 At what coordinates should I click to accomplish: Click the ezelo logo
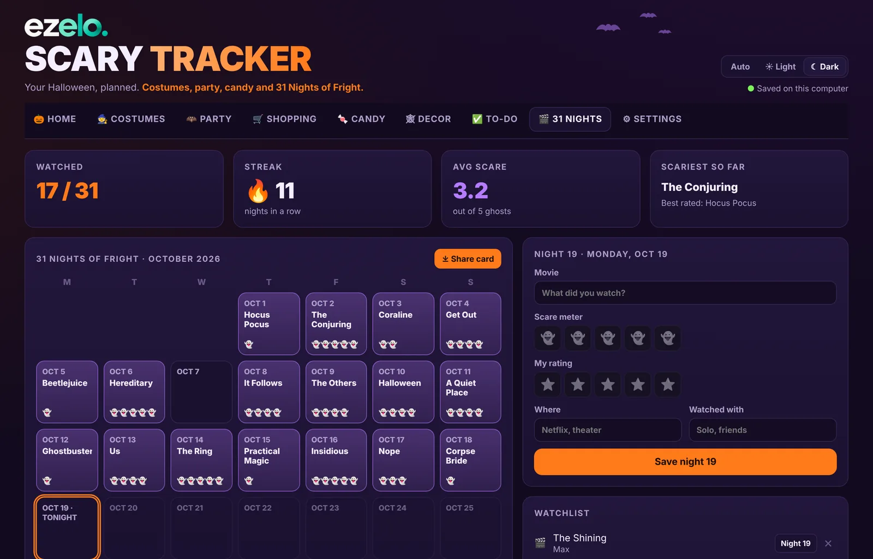(66, 26)
